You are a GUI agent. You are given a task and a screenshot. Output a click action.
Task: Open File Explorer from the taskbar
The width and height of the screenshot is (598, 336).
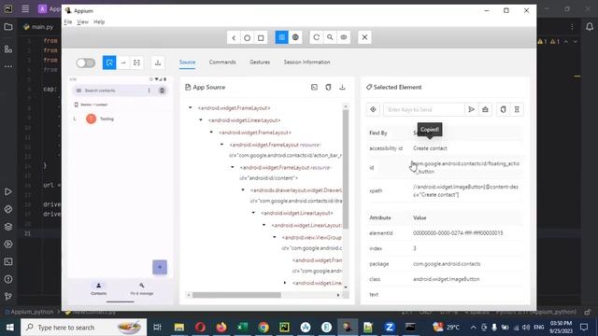(179, 328)
